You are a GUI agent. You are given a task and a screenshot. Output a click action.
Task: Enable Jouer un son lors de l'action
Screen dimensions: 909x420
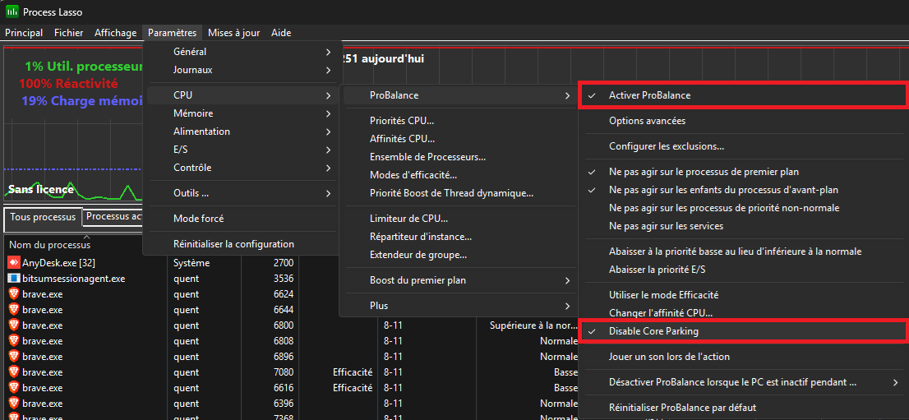click(743, 357)
